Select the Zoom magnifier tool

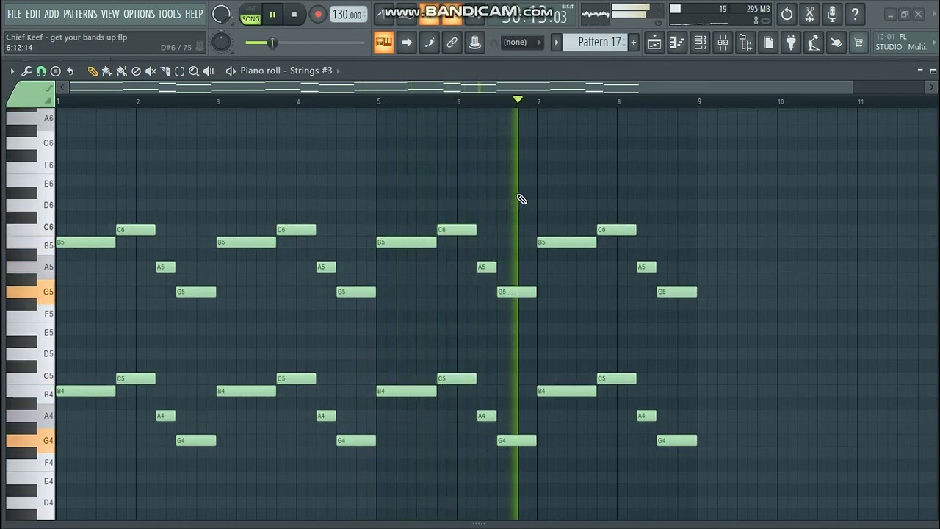(x=194, y=71)
